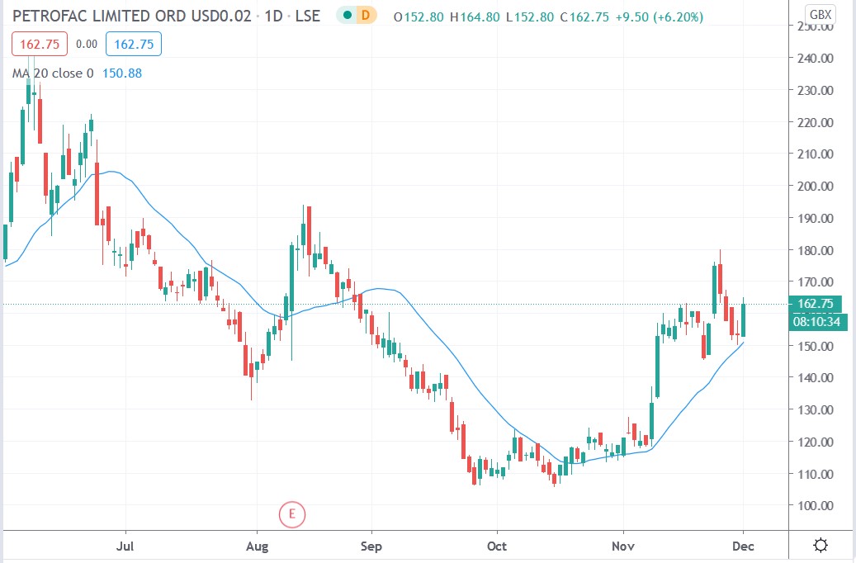
Task: Click the C162.75 close value
Action: (x=584, y=17)
